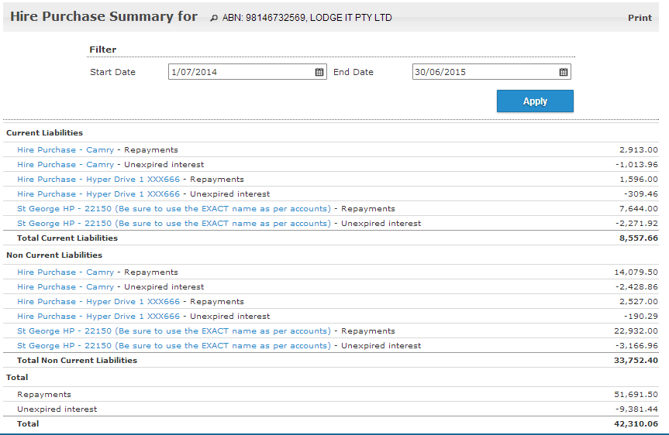The image size is (669, 435).
Task: Select the -190.29 amount value
Action: [641, 316]
